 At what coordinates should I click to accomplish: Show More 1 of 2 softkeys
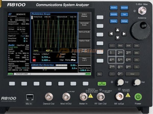tap(84, 60)
